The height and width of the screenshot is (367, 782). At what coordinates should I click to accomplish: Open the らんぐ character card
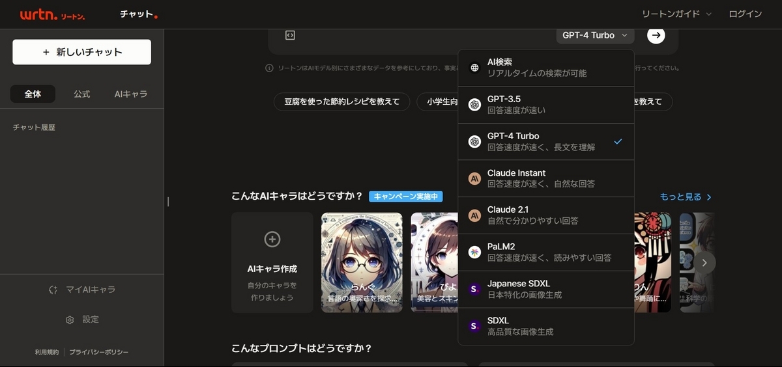click(x=362, y=262)
